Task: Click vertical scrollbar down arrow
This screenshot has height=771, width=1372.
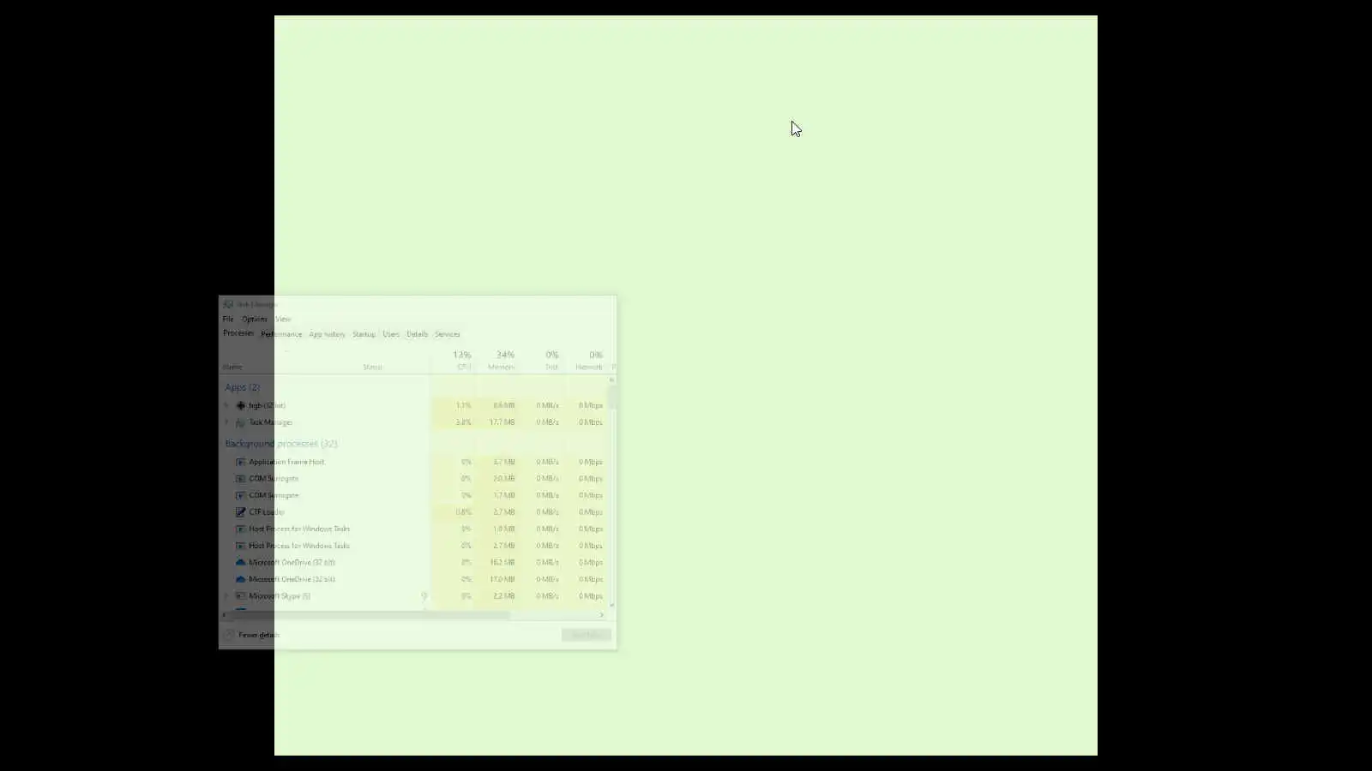Action: [612, 605]
